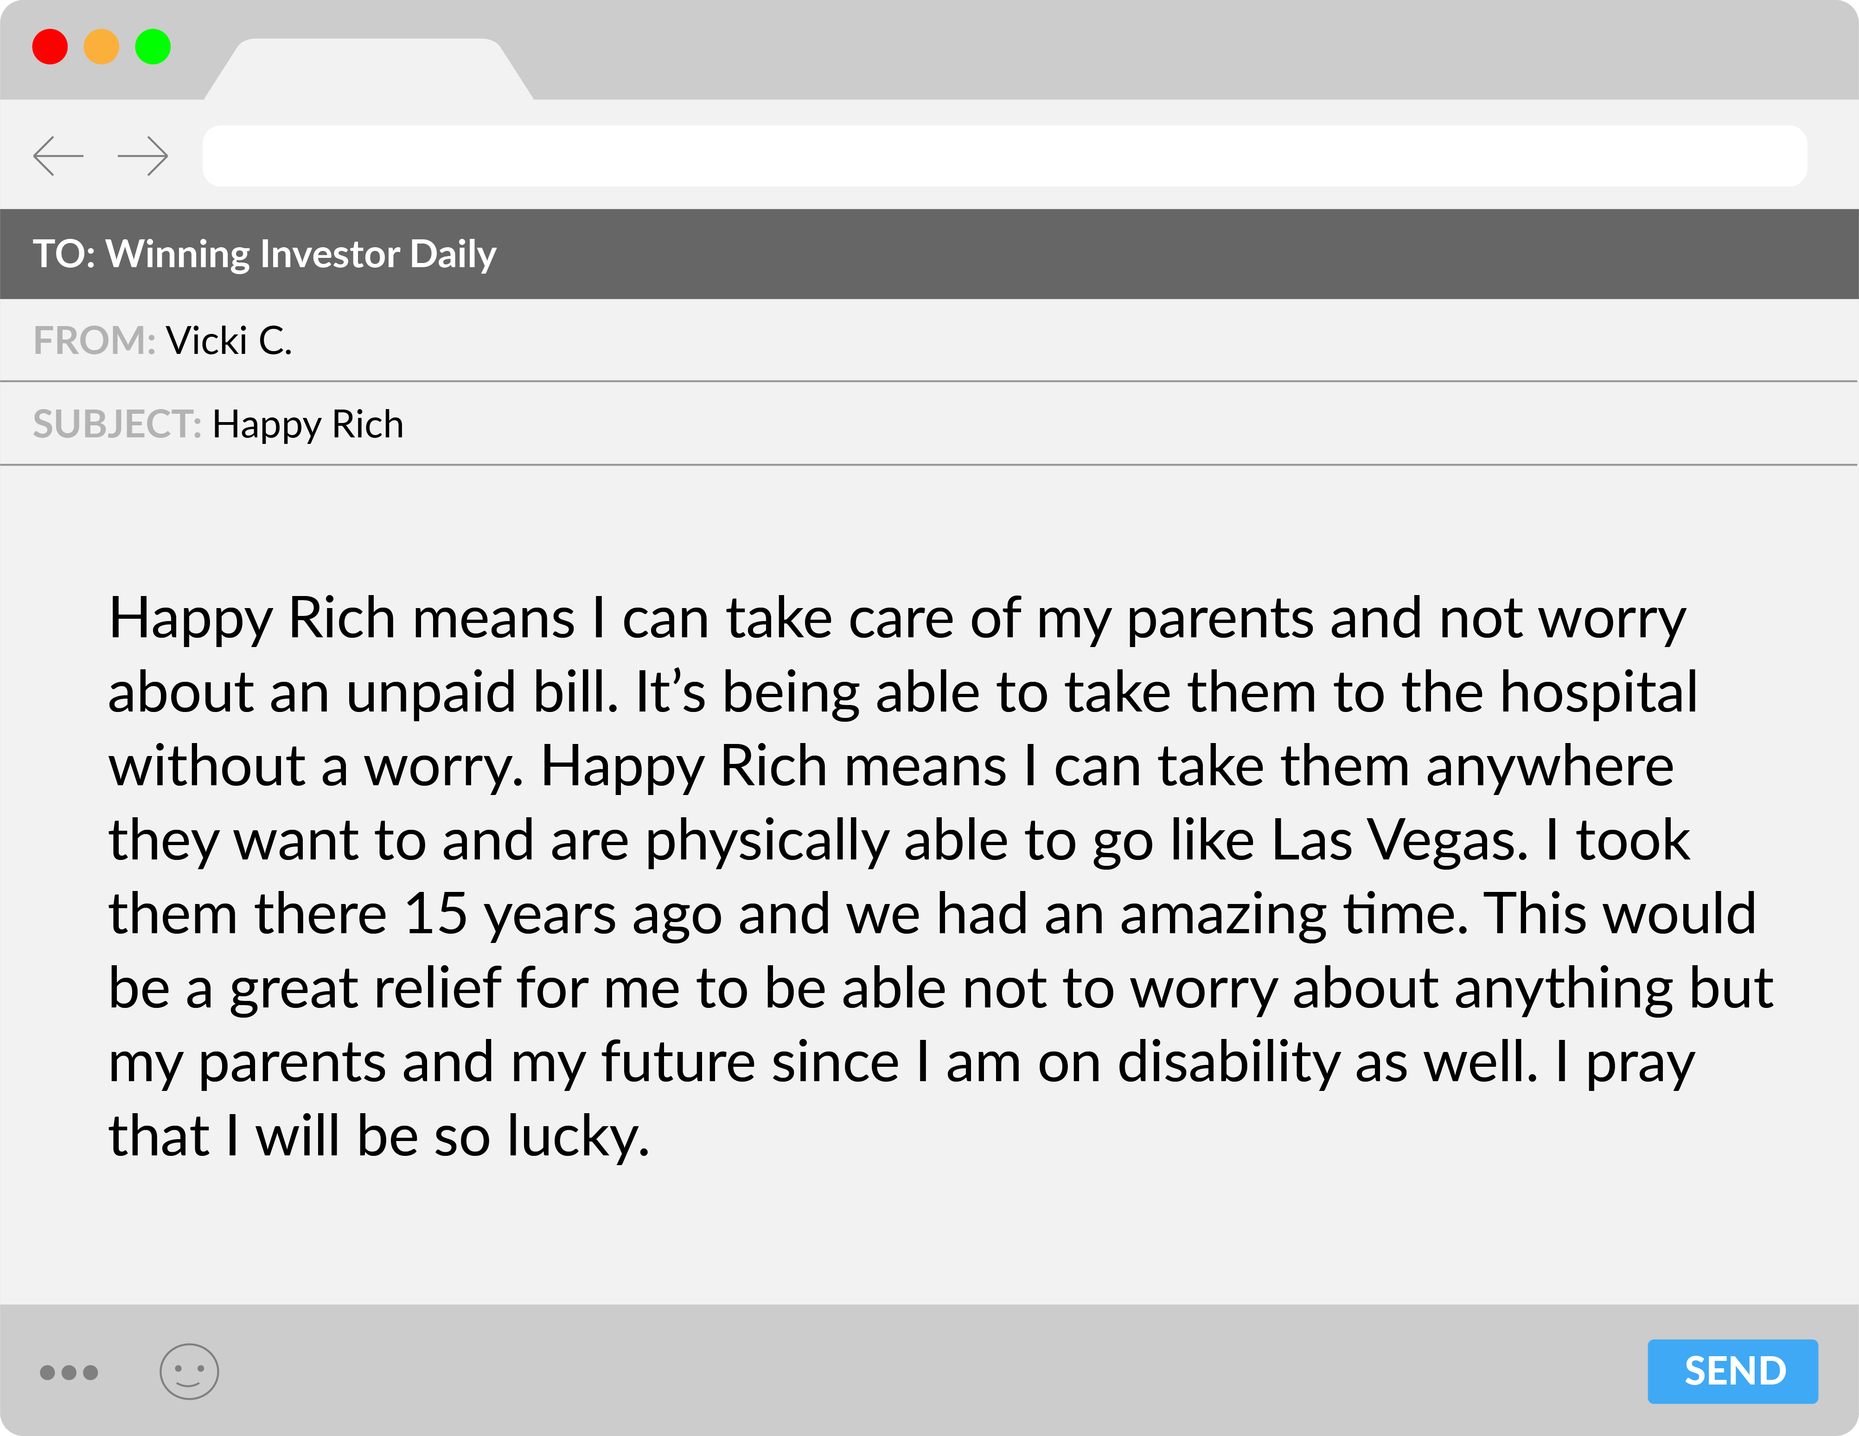
Task: Click the browser forward arrow
Action: (143, 157)
